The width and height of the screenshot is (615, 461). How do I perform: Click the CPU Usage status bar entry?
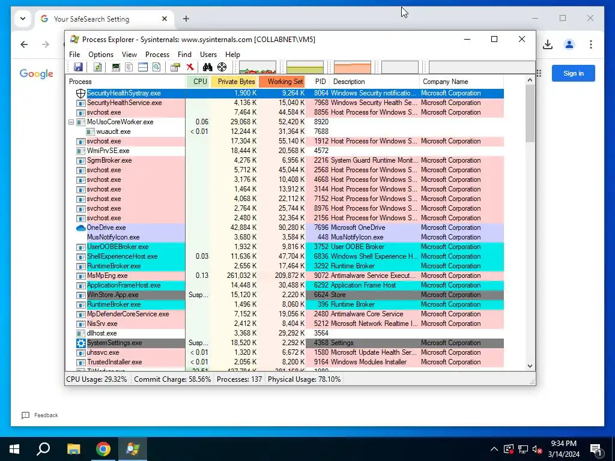[x=97, y=379]
